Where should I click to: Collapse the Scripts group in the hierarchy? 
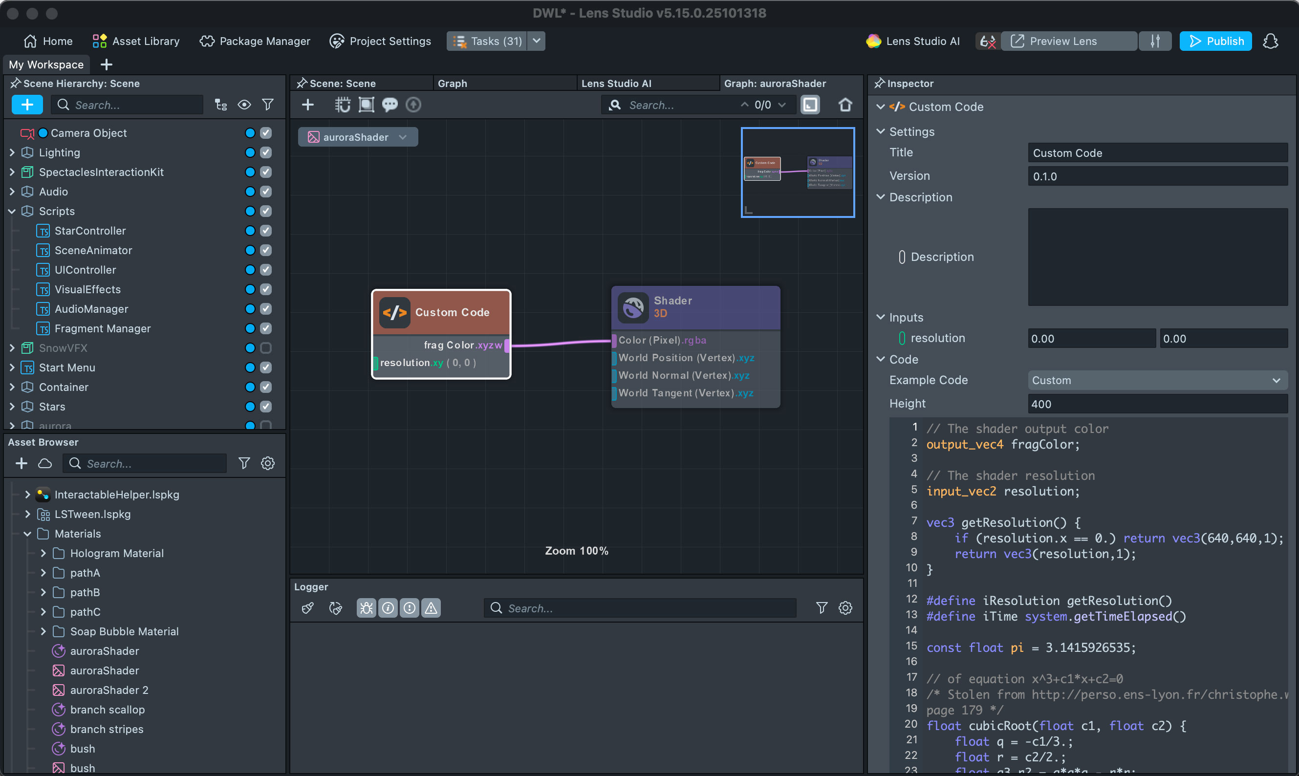pos(12,211)
